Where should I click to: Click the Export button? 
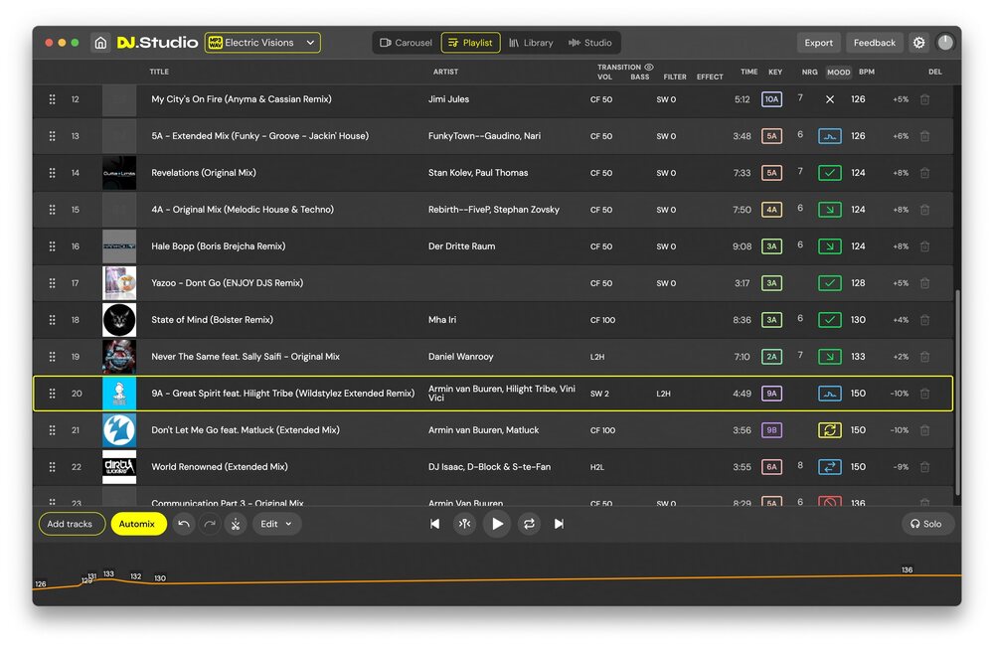coord(818,43)
